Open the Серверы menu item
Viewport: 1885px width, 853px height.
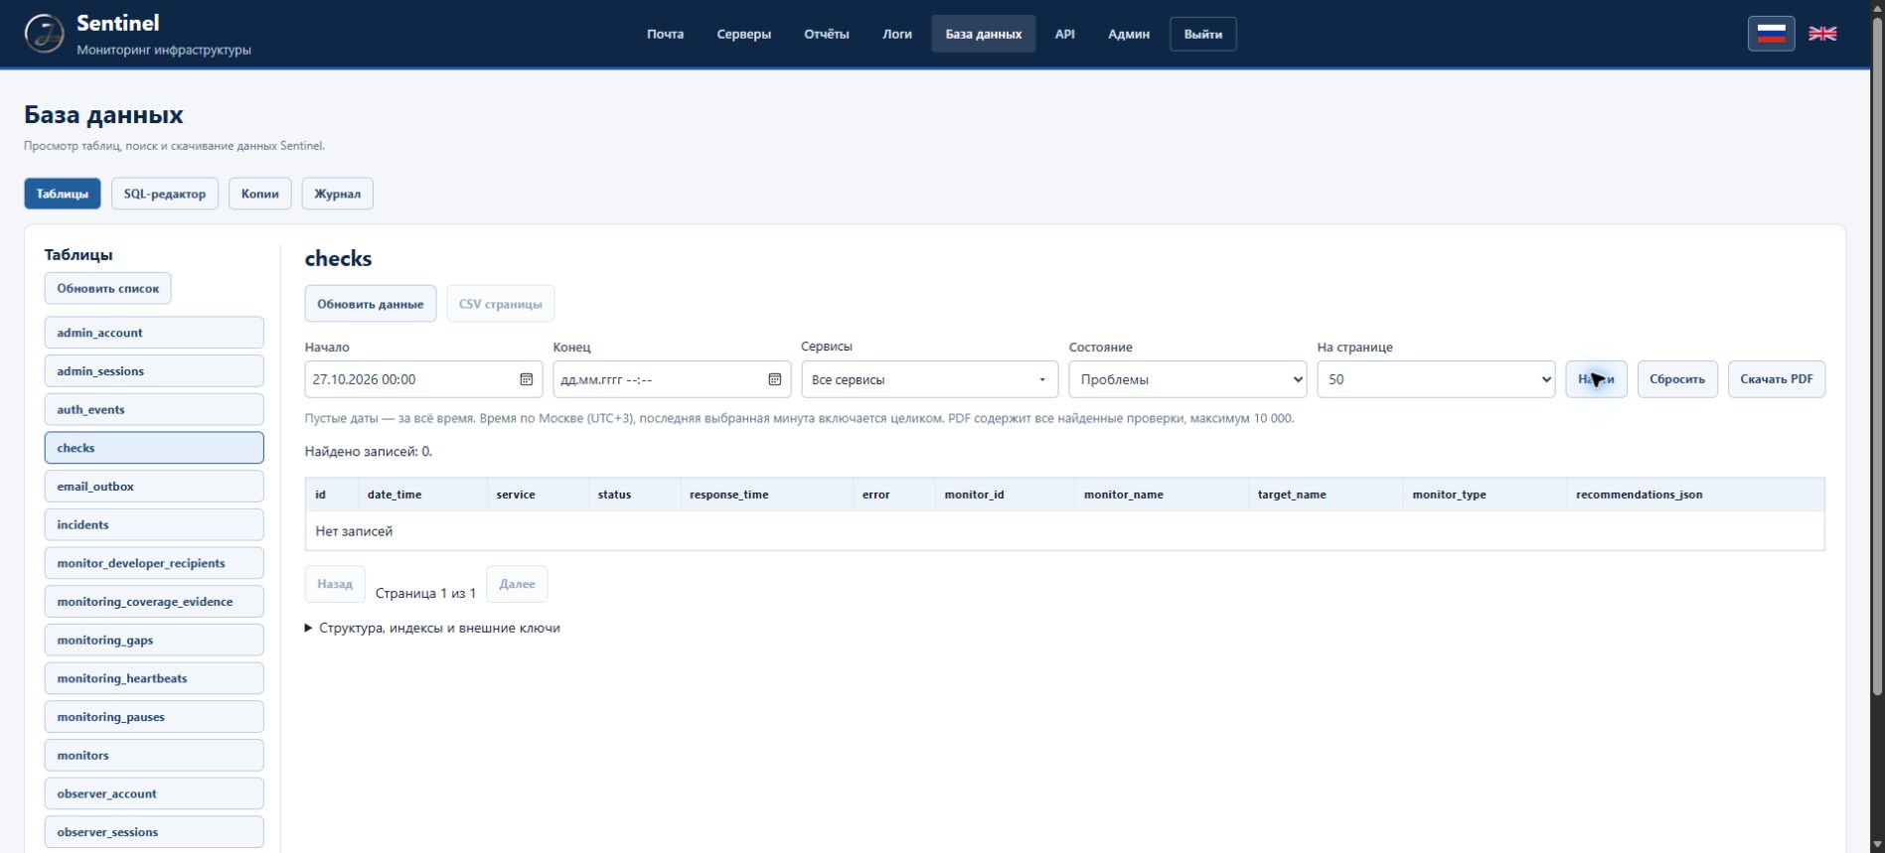(x=743, y=34)
